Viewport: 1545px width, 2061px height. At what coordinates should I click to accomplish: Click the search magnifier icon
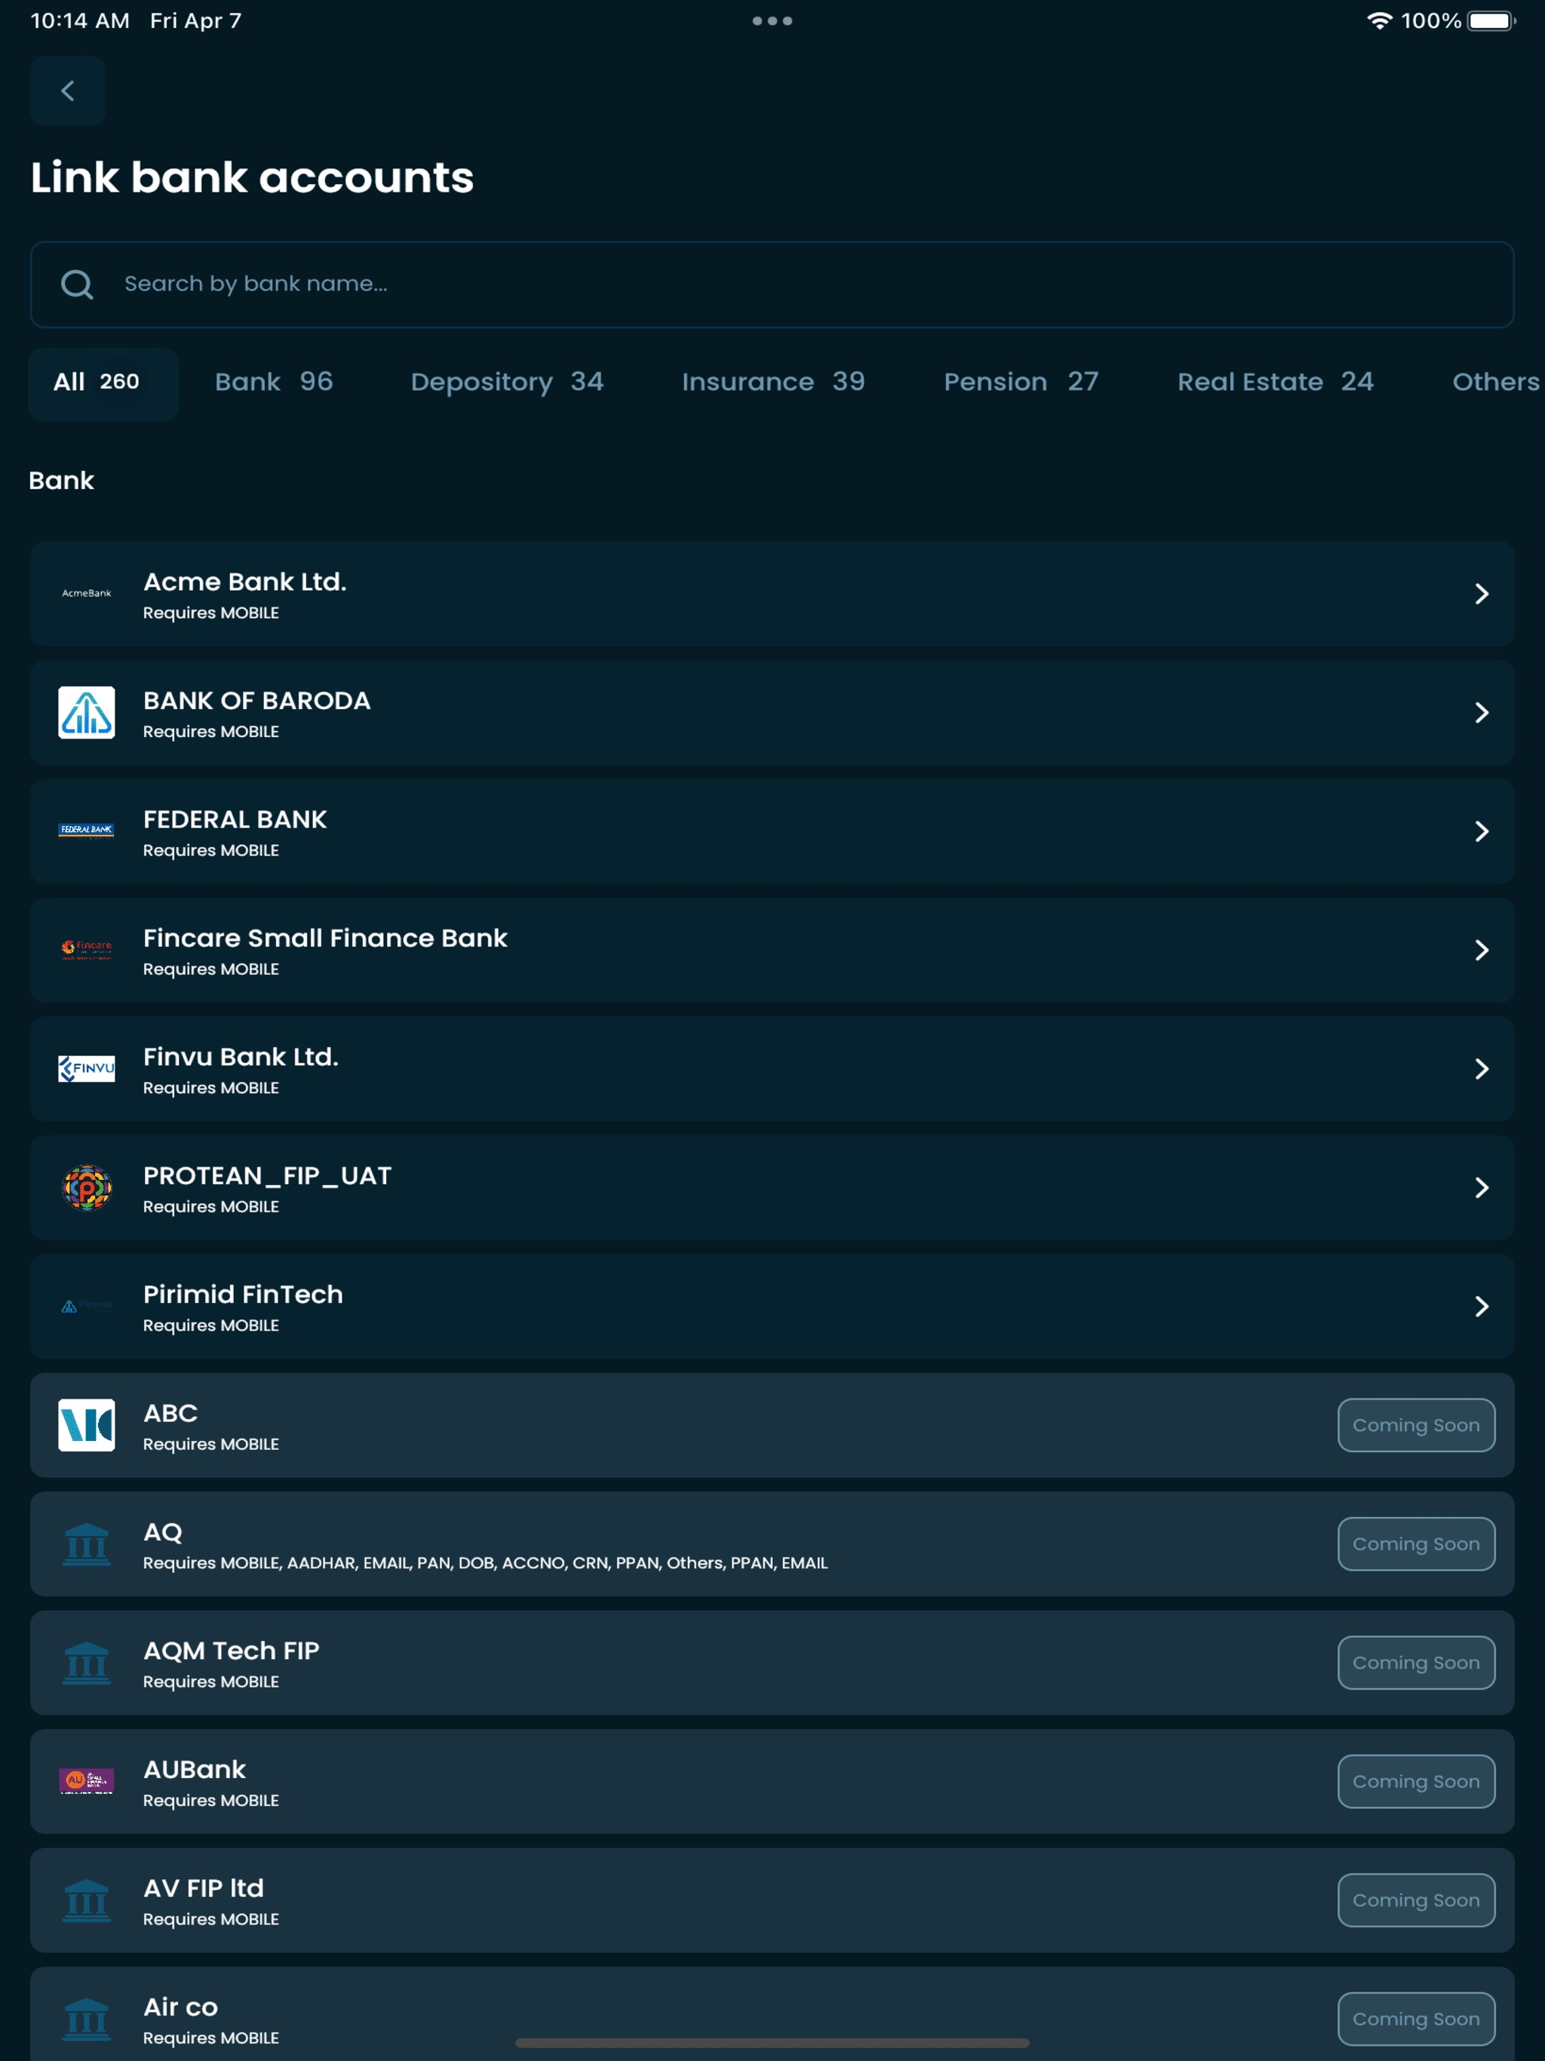pyautogui.click(x=76, y=284)
